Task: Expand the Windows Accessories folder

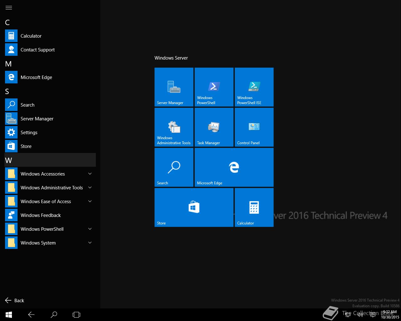Action: click(50, 174)
